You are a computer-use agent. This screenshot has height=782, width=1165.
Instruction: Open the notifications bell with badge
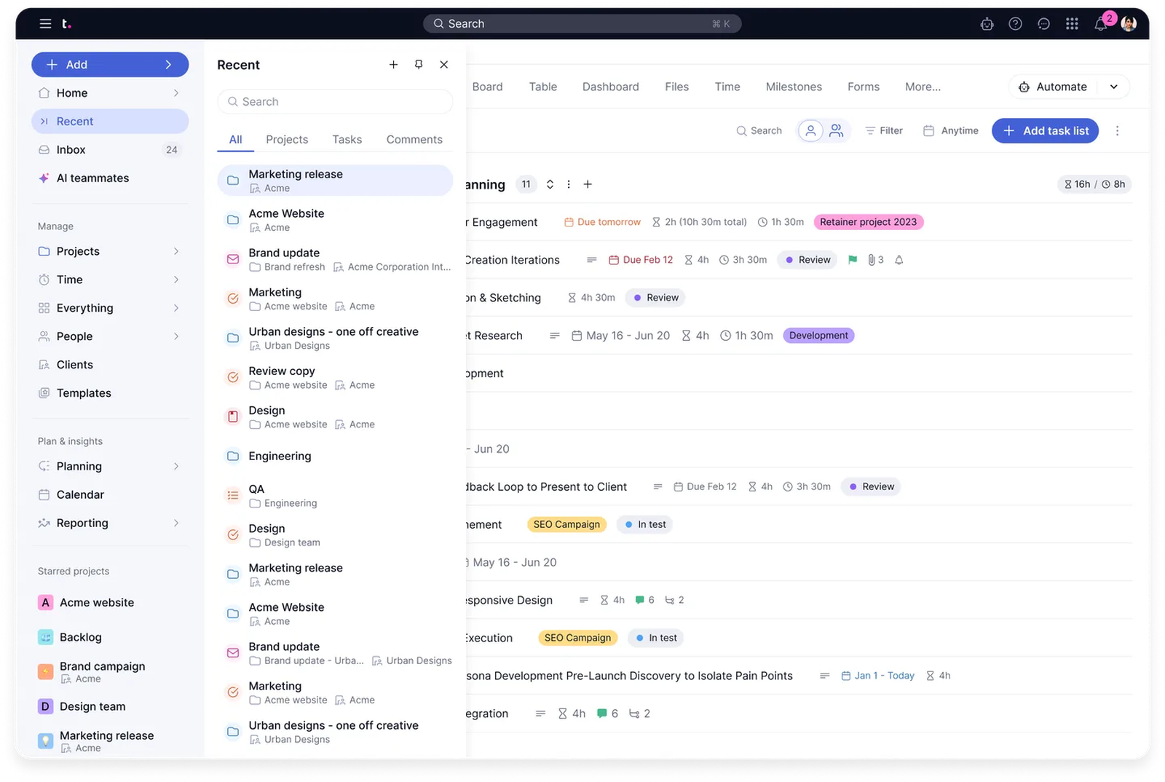coord(1102,23)
